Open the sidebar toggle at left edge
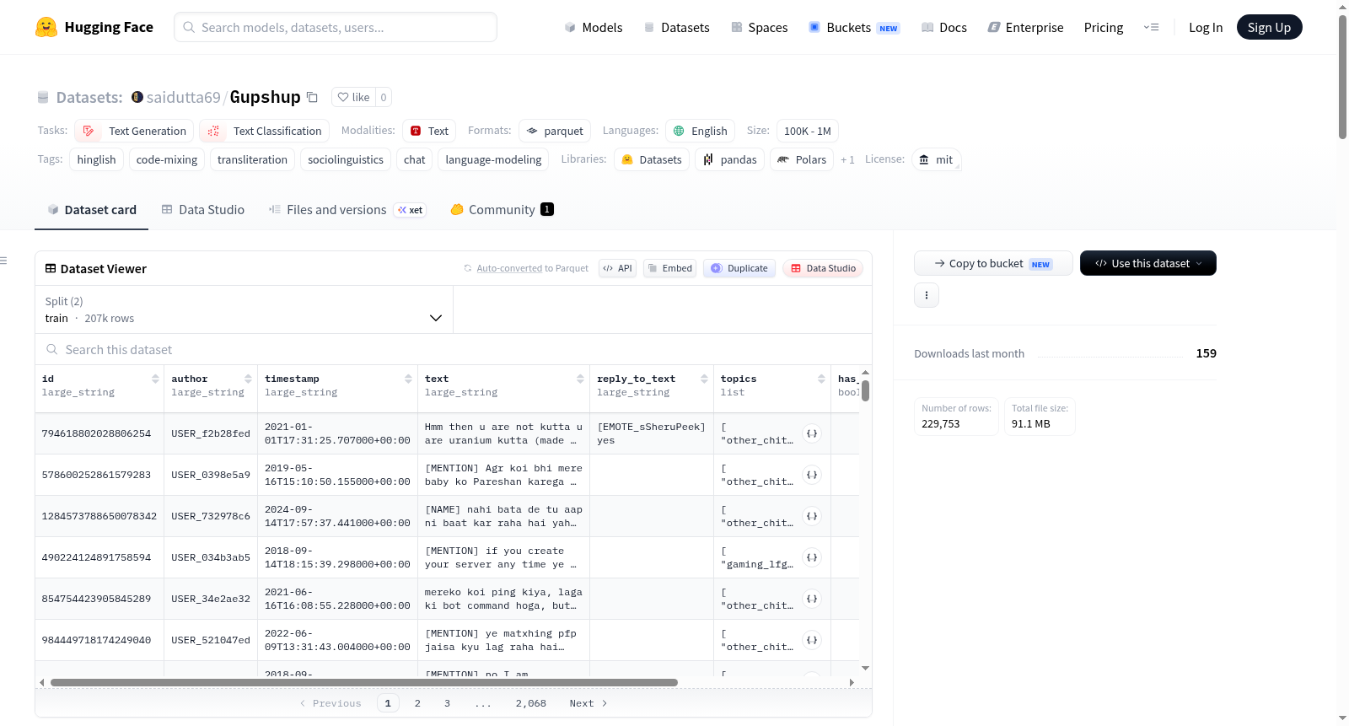The image size is (1349, 726). click(4, 261)
